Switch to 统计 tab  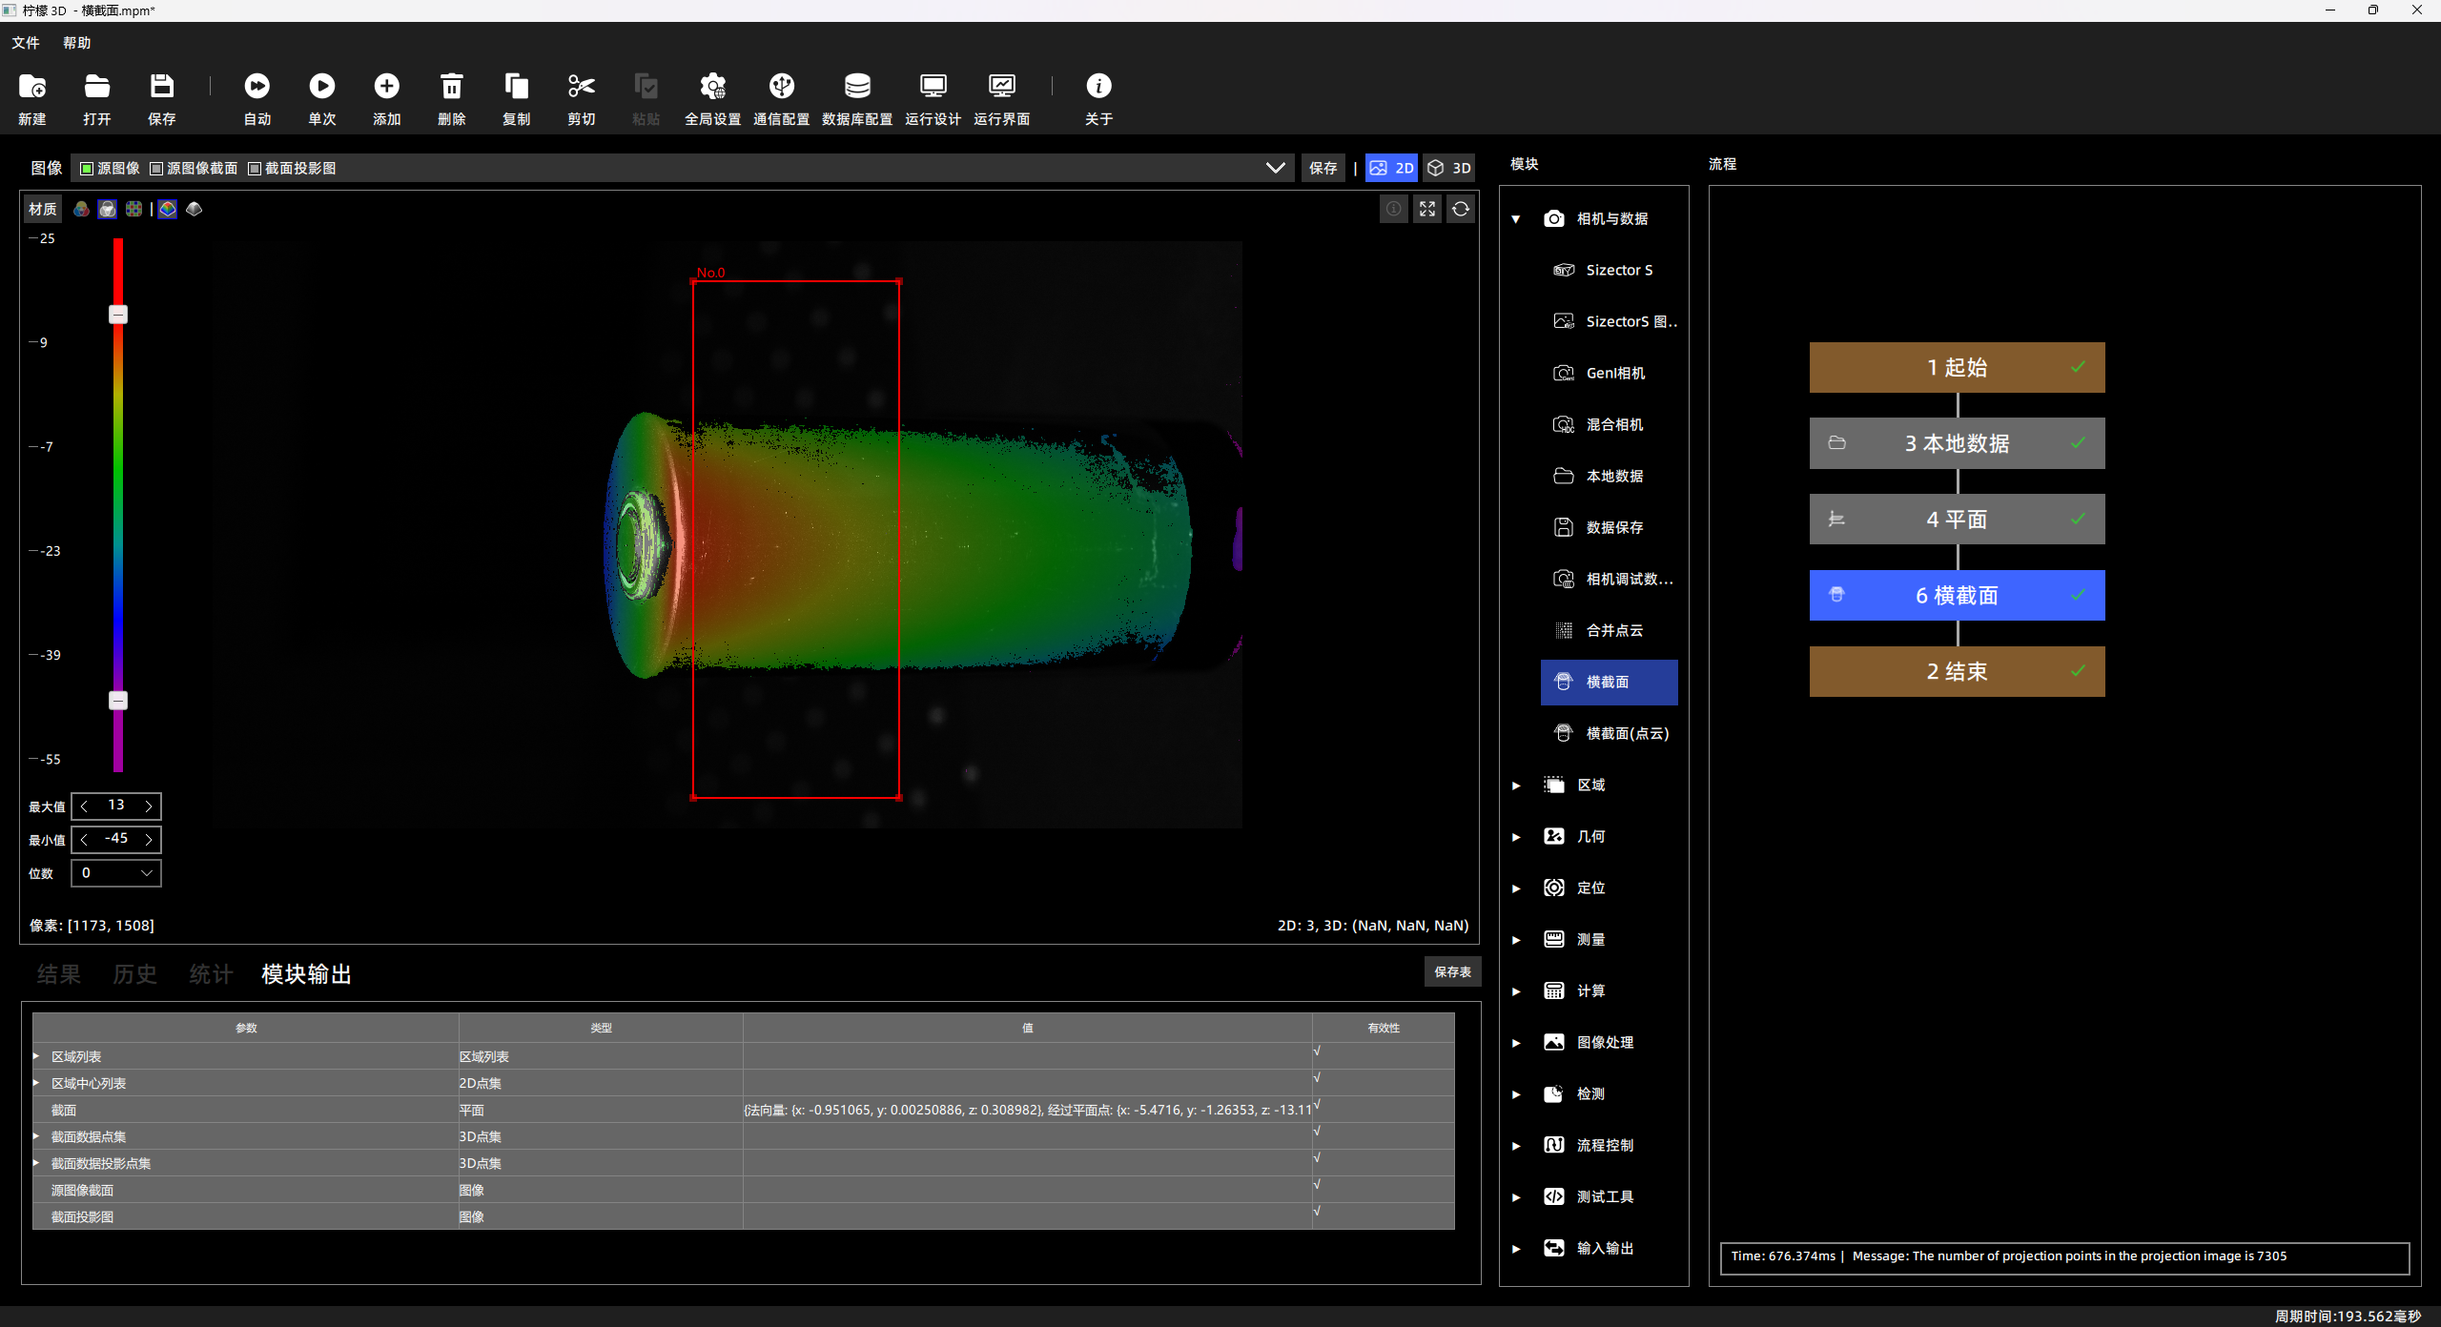[x=211, y=973]
